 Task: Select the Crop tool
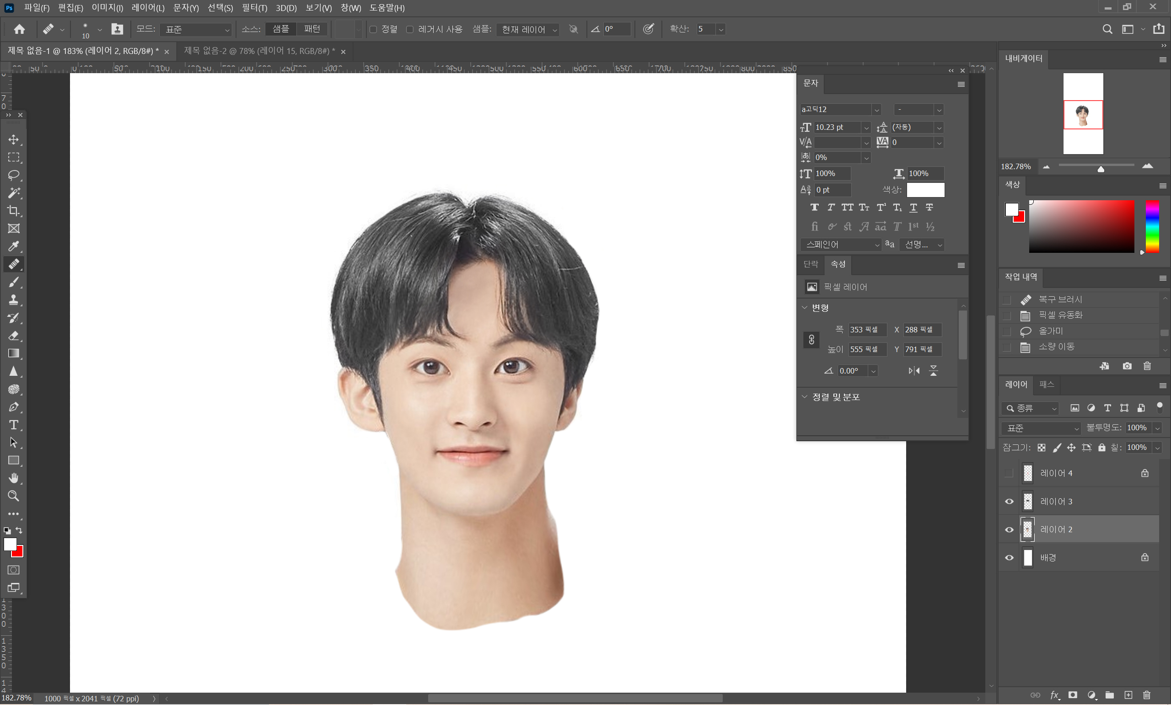tap(13, 210)
